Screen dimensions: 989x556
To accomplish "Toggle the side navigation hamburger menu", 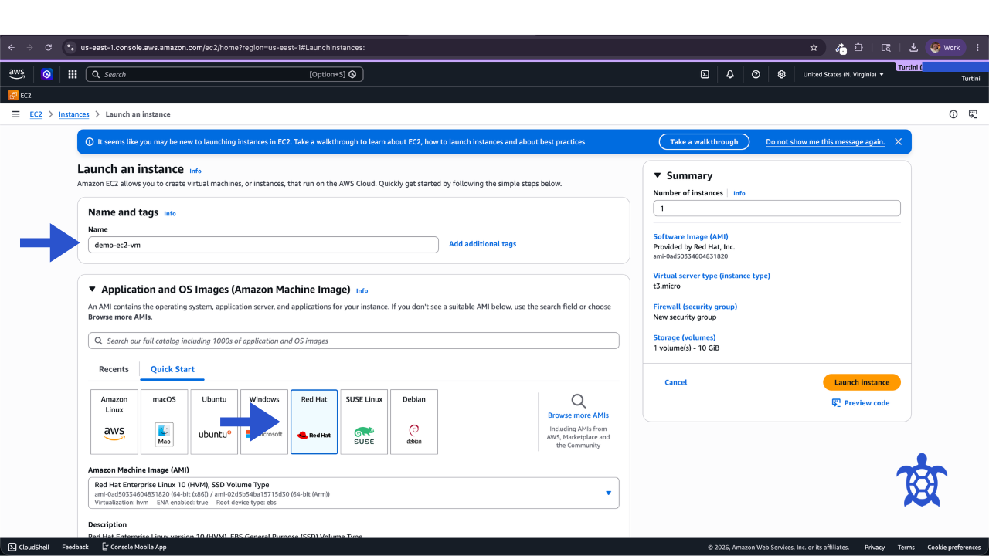I will tap(15, 114).
